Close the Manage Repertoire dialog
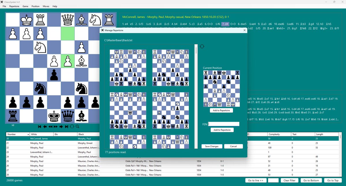This screenshot has height=186, width=346. tap(245, 30)
